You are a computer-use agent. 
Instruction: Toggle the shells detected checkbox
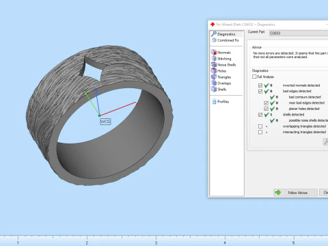coord(260,115)
